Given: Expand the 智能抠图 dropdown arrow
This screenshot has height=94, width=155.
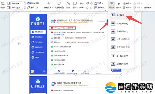Looking at the screenshot, I should pyautogui.click(x=52, y=8).
